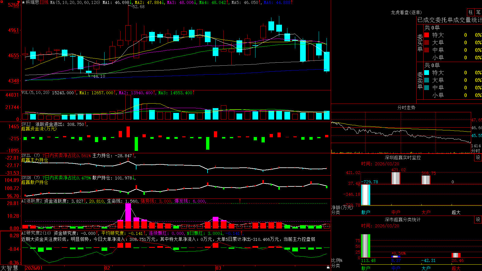
Task: Click the AI活跃度2 indicator name
Action: click(x=32, y=201)
